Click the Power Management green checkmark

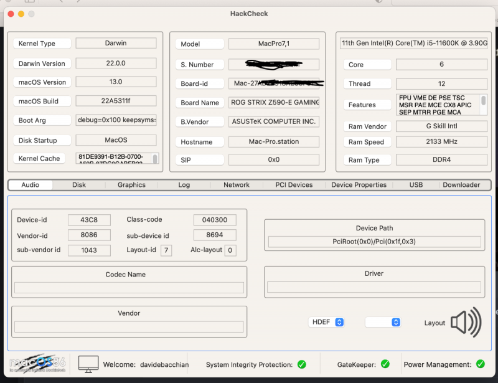481,364
